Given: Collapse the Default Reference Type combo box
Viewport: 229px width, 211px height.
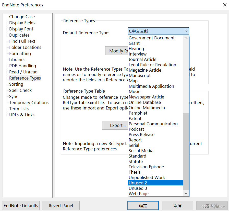Looking at the screenshot, I should pos(186,31).
